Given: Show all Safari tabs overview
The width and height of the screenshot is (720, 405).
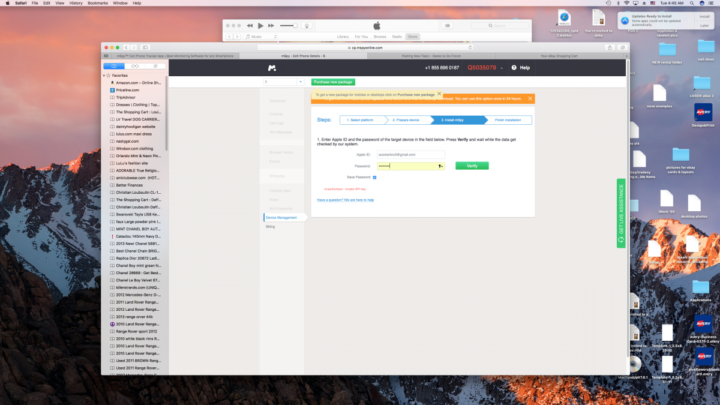Looking at the screenshot, I should (x=622, y=47).
